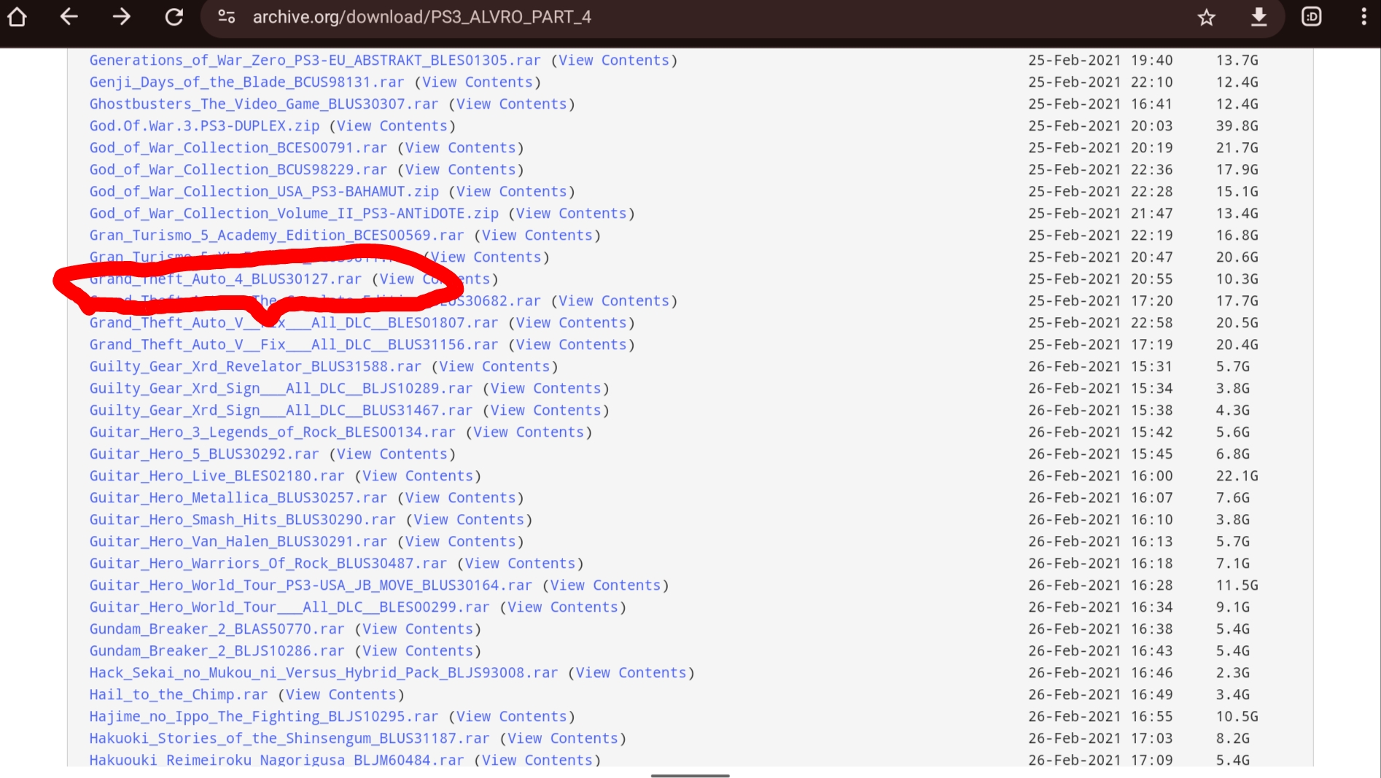Download Guitar_Hero_World_Tour_PS3-USA_JB_MOVE_BLUS30164.rar
This screenshot has height=778, width=1381.
pos(311,586)
